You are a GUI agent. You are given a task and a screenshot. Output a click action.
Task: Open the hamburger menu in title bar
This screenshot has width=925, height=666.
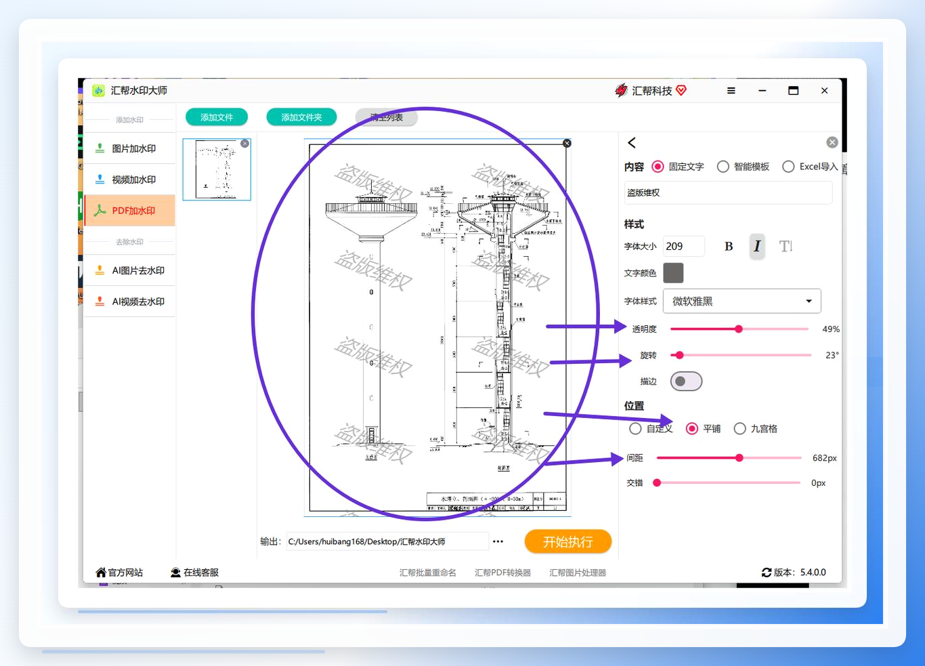point(731,91)
